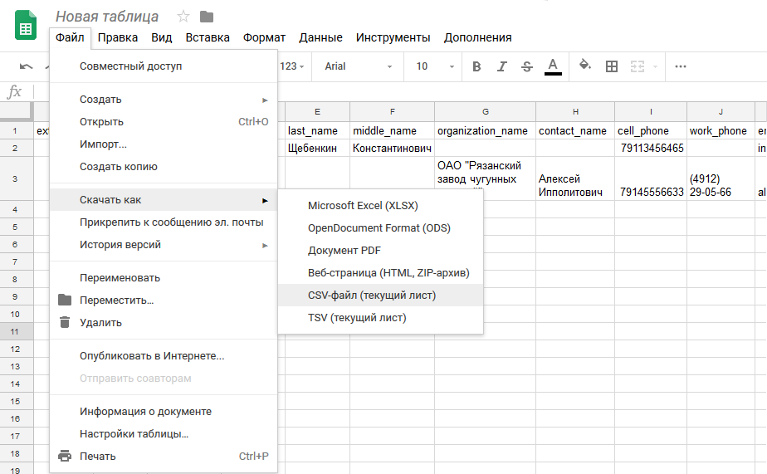Viewport: 767px width, 474px height.
Task: Click Удалить with trash icon
Action: (x=164, y=323)
